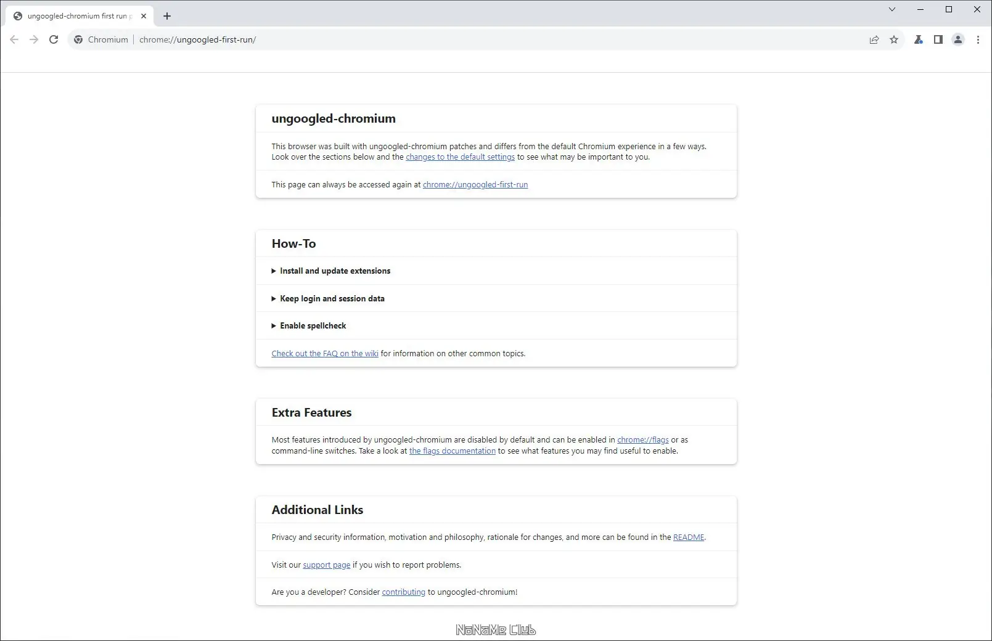Click the address bar URL field

[432, 39]
